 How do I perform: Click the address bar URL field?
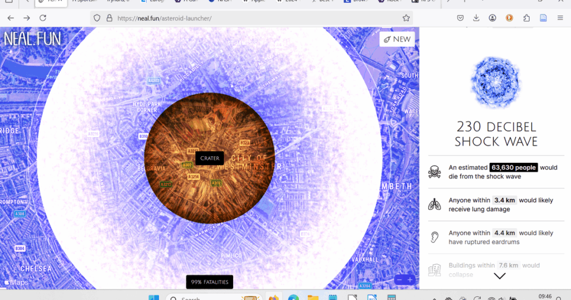tap(250, 18)
